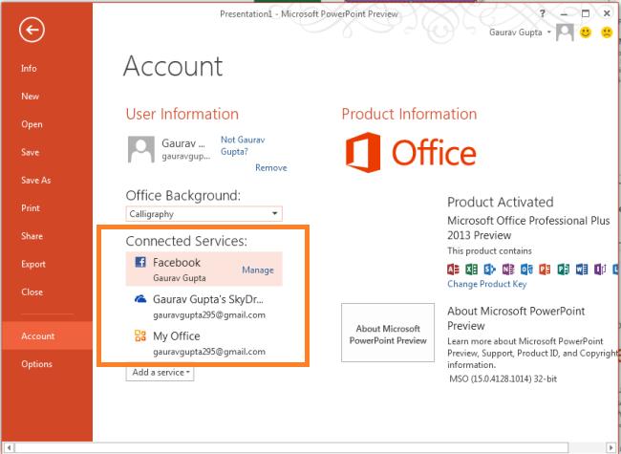
Task: Open the Share page
Action: [32, 236]
